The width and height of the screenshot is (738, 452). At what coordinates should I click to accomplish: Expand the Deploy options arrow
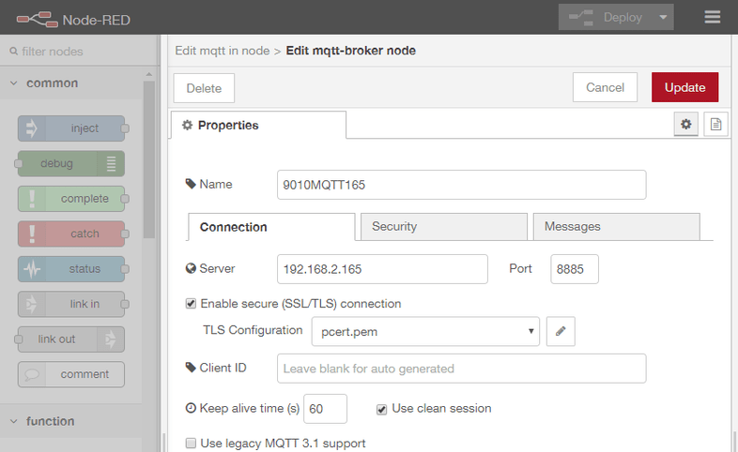point(665,18)
